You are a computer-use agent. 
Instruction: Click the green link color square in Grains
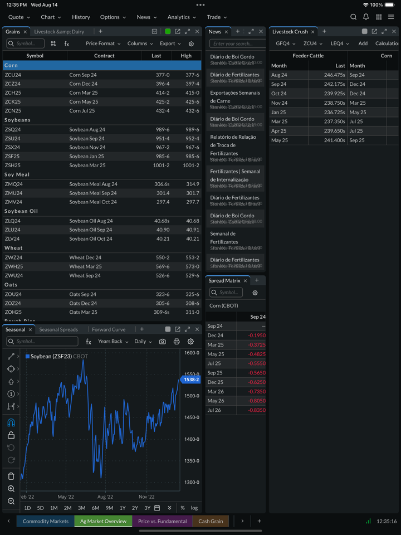[x=168, y=32]
